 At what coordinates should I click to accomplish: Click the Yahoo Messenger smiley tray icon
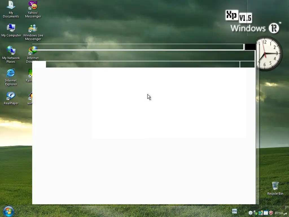point(251,213)
